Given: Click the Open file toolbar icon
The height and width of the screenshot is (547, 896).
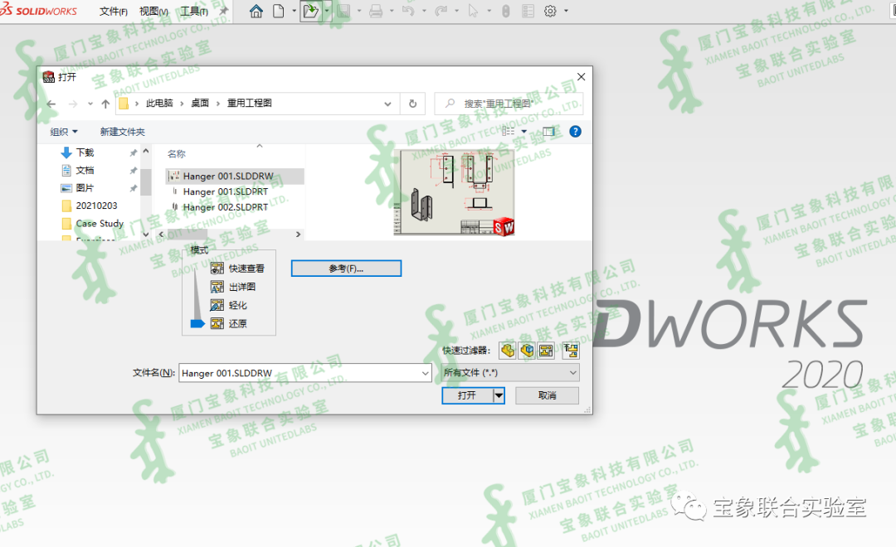Looking at the screenshot, I should (x=311, y=11).
